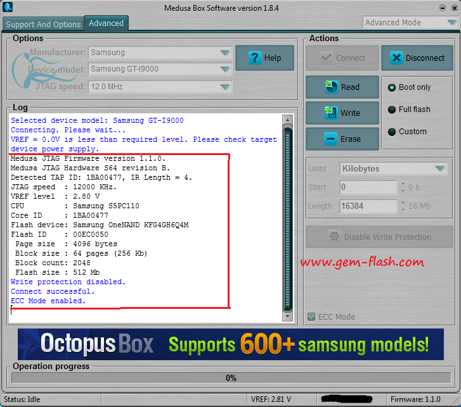This screenshot has width=461, height=407.
Task: Switch to Support And Options tab
Action: click(x=43, y=24)
